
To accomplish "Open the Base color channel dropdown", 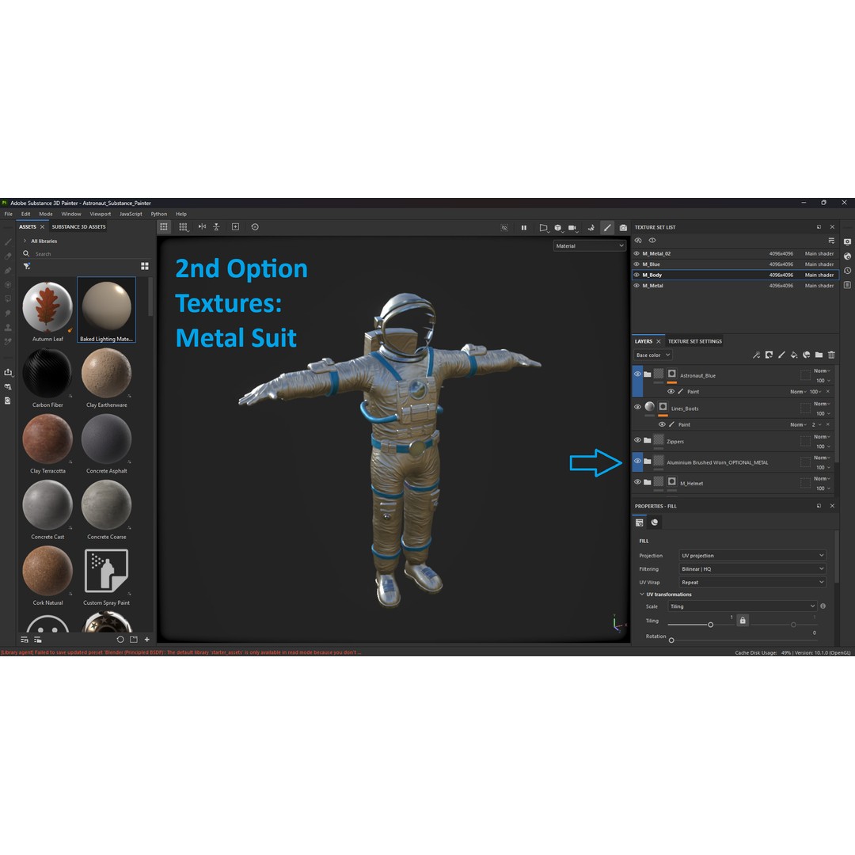I will pos(652,355).
